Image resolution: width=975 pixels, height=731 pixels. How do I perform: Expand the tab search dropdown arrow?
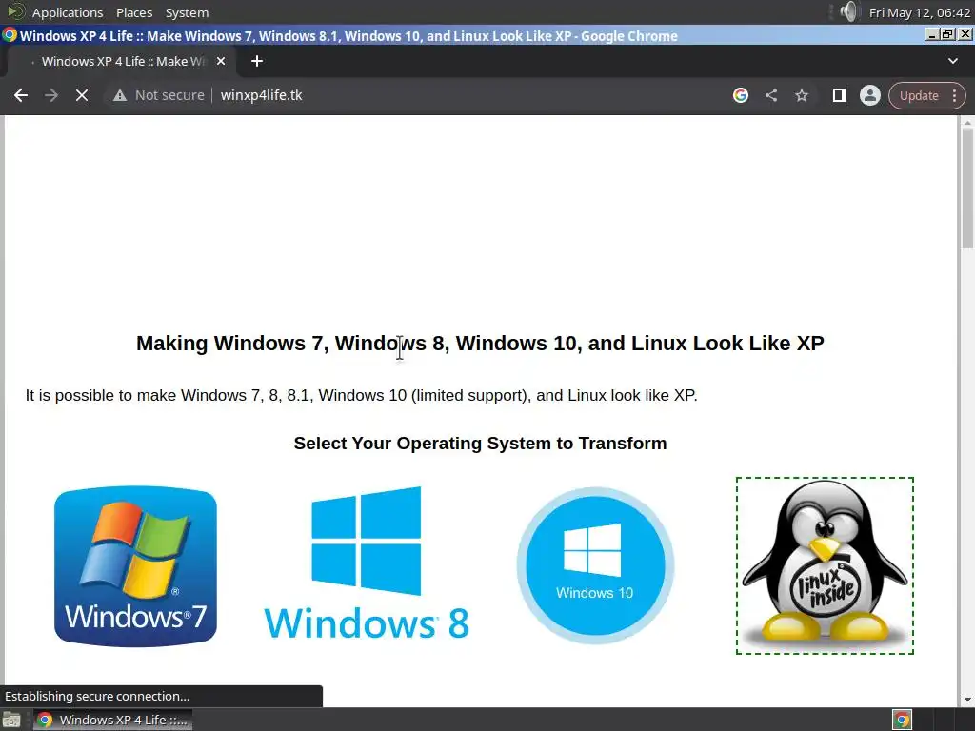coord(952,61)
